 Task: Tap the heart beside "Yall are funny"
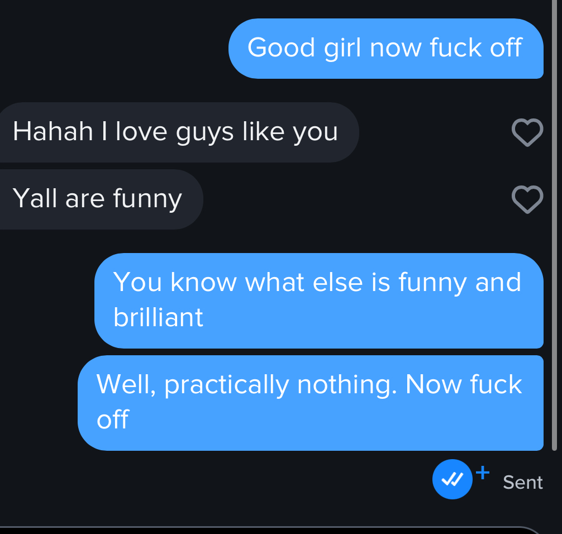coord(527,199)
